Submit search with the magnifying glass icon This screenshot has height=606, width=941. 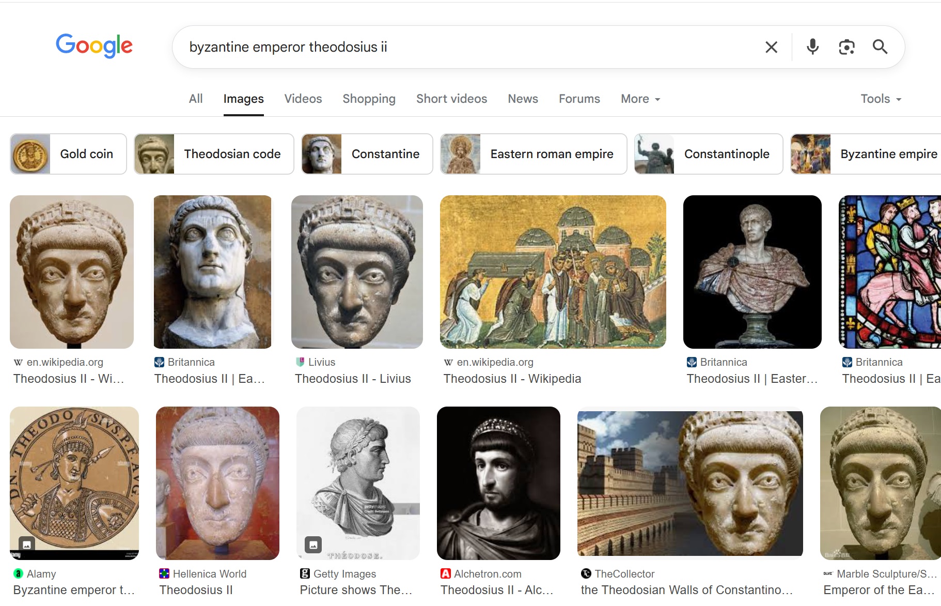[x=880, y=47]
